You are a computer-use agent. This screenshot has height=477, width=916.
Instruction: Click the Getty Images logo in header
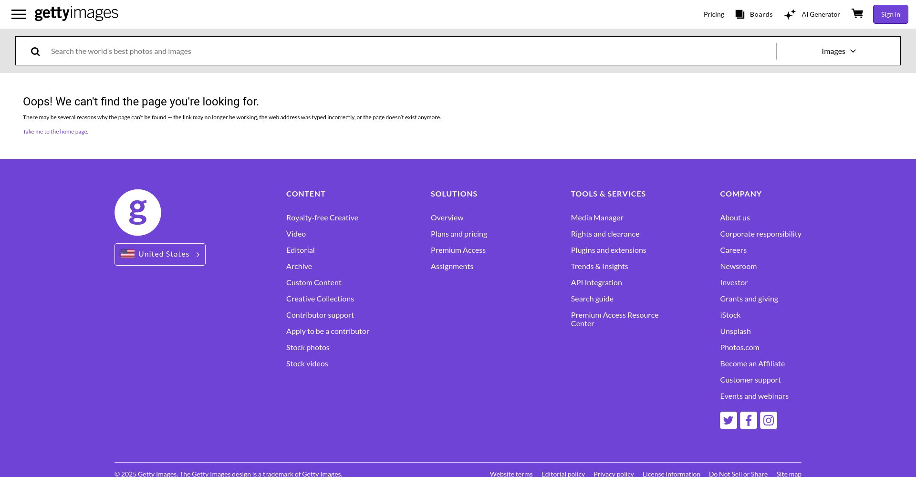[76, 13]
